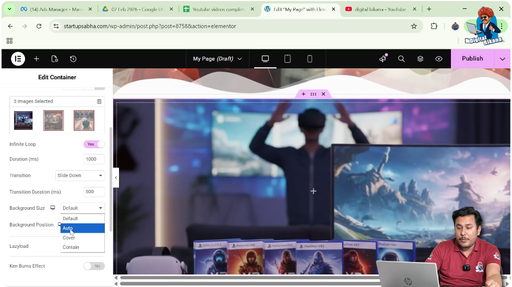Click the plus icon inside container canvas

tap(313, 191)
